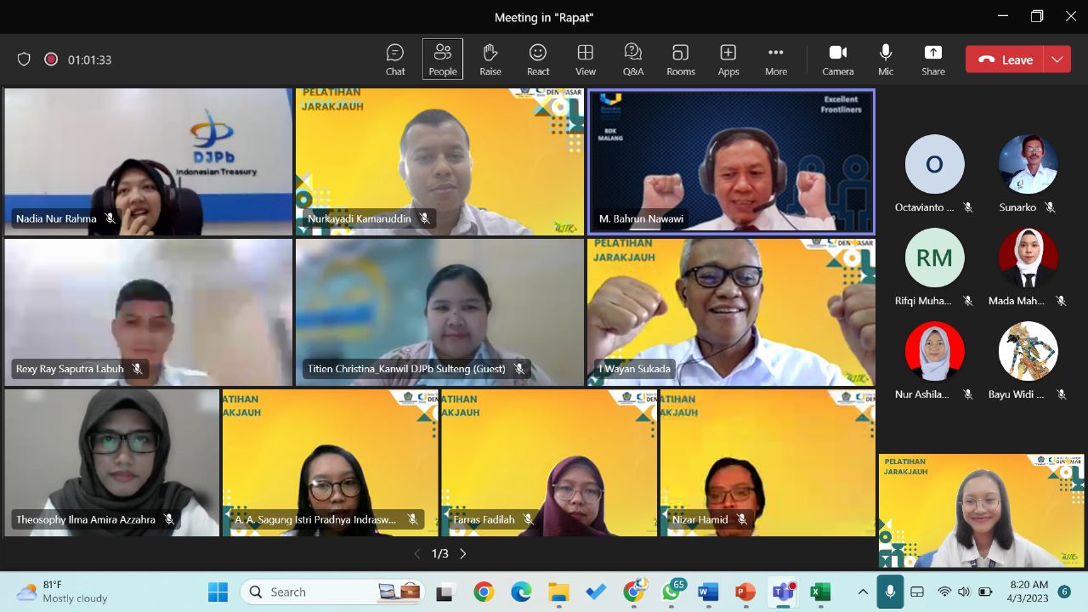This screenshot has width=1088, height=612.
Task: Click Sunarko's profile picture
Action: tap(1028, 164)
